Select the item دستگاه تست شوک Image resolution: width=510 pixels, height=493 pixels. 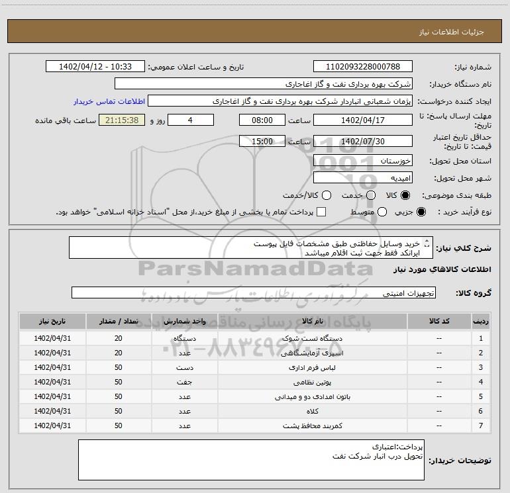tap(312, 338)
